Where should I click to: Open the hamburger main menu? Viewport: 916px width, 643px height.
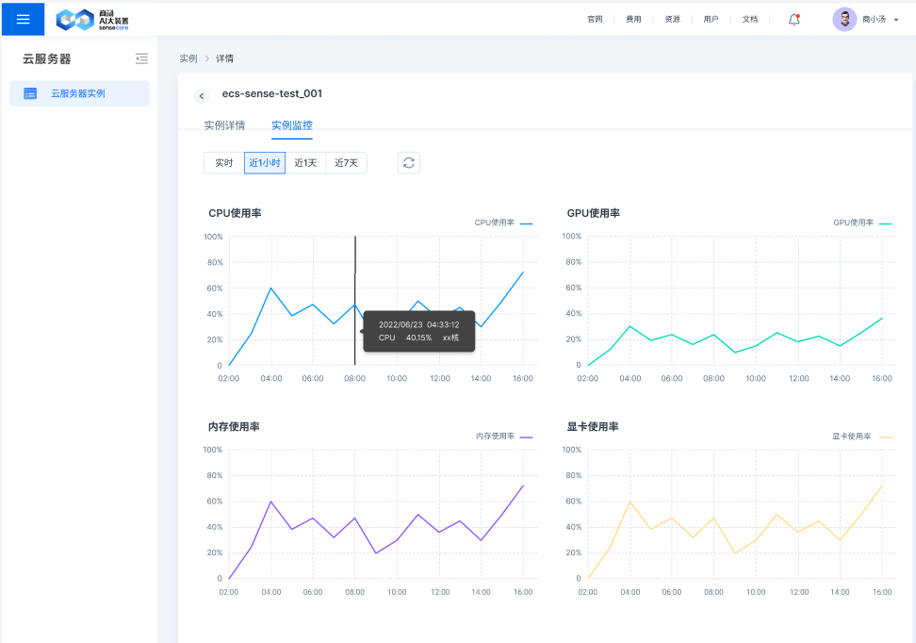tap(23, 19)
